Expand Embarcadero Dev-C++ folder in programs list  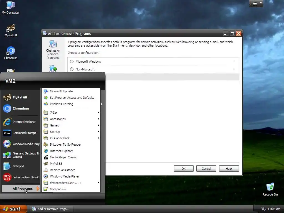point(71,183)
